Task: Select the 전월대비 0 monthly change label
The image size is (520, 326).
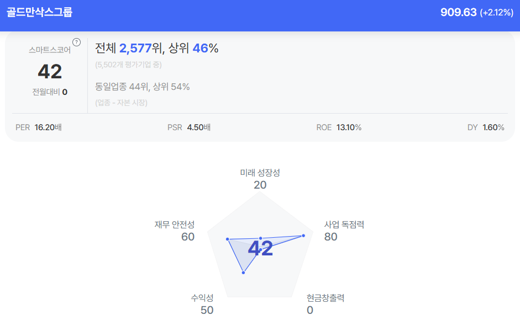Action: tap(50, 92)
